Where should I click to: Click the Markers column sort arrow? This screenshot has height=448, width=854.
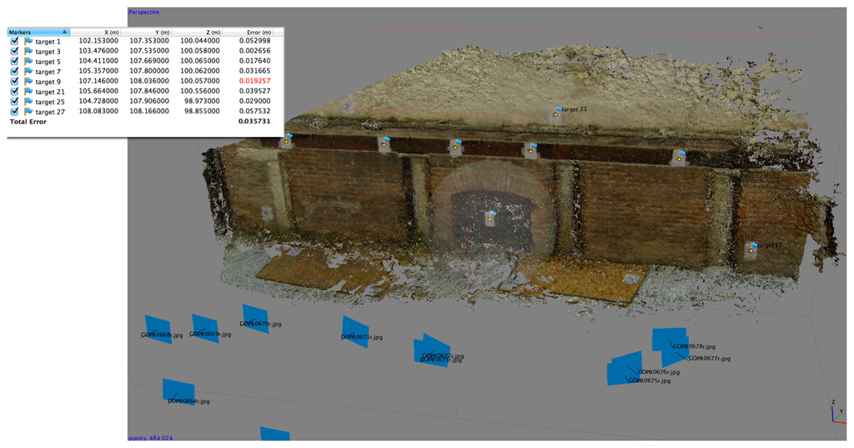click(64, 33)
